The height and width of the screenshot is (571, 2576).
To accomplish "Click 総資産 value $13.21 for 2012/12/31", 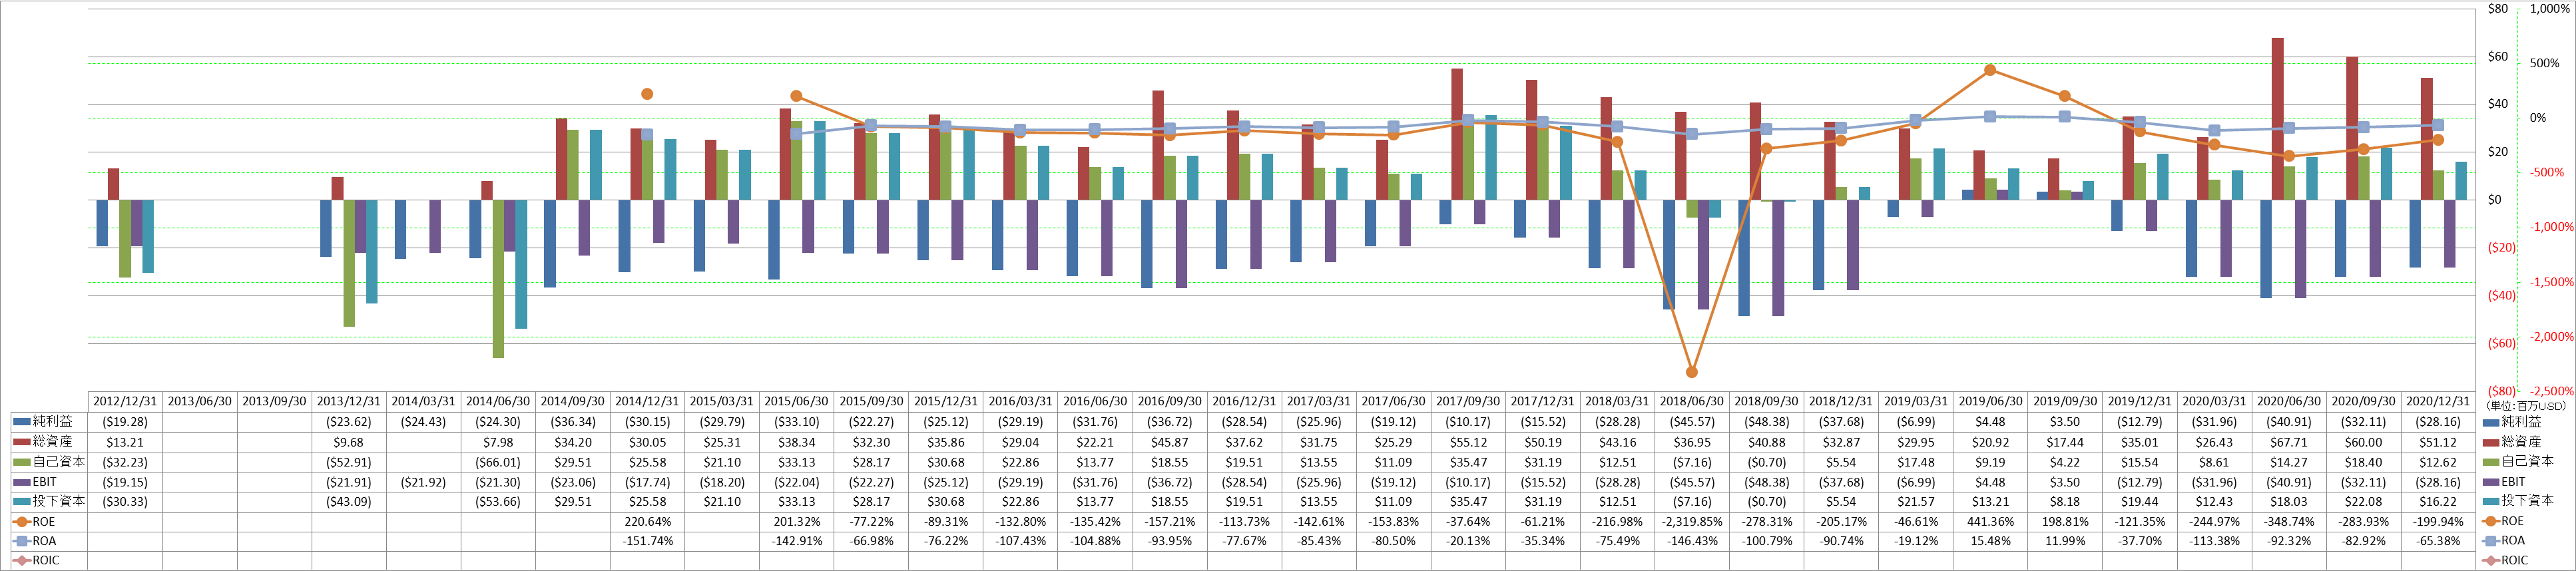I will coord(125,442).
